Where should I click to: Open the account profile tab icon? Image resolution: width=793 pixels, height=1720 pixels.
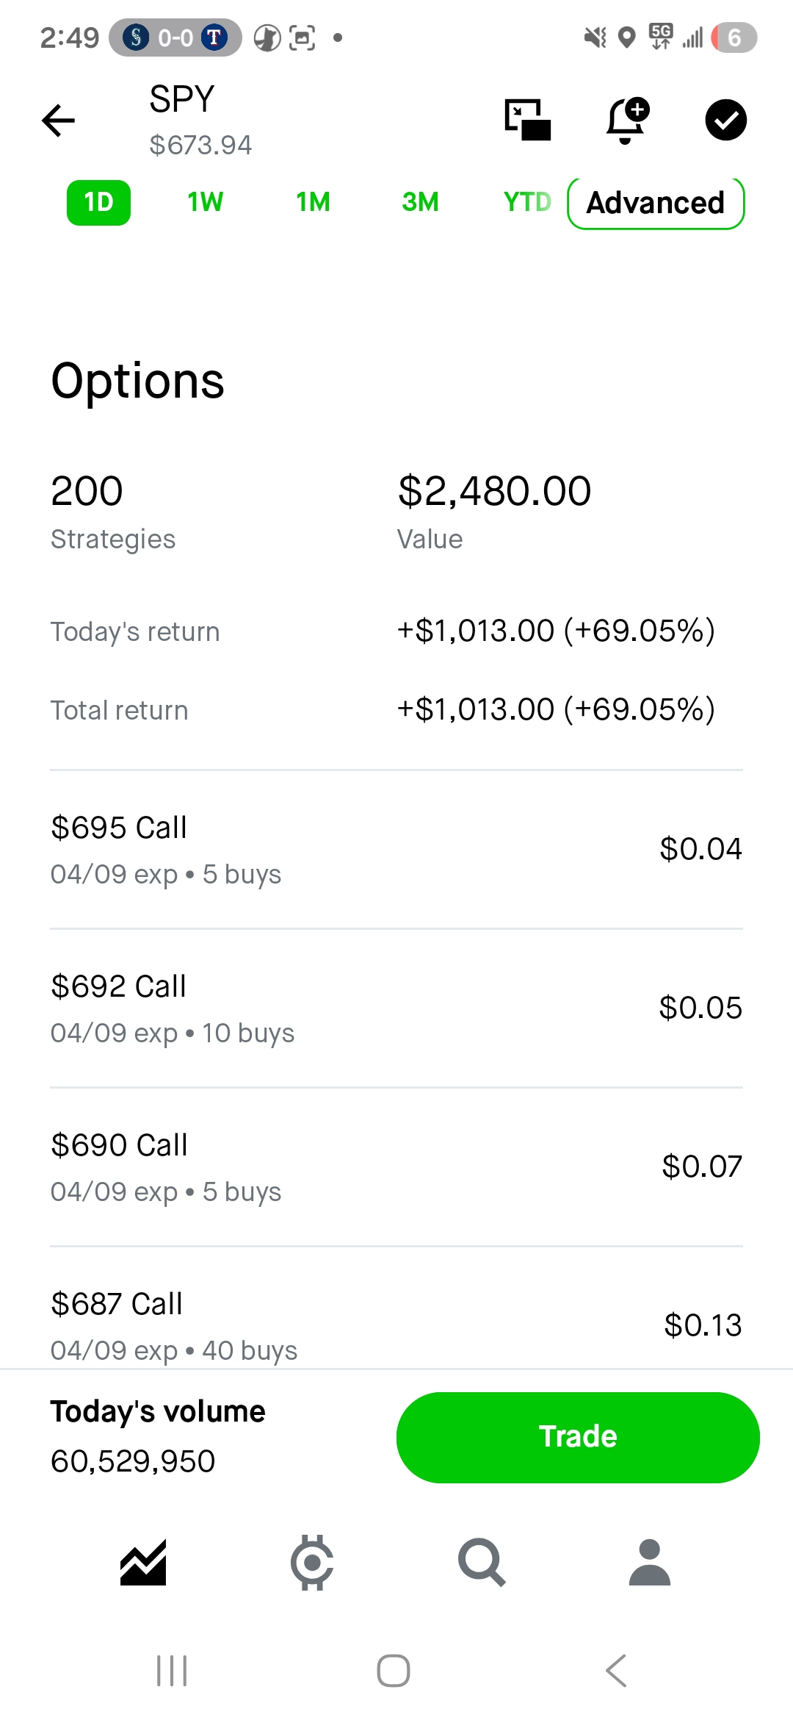pyautogui.click(x=650, y=1562)
